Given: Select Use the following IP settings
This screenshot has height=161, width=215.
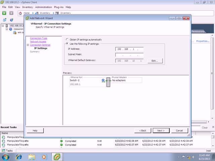Looking at the screenshot, I should (67, 44).
